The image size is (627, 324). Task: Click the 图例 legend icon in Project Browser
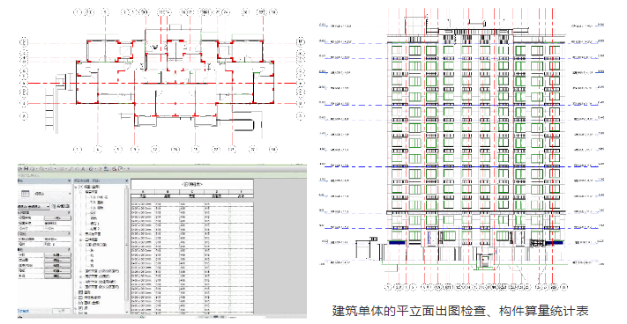pos(80,292)
